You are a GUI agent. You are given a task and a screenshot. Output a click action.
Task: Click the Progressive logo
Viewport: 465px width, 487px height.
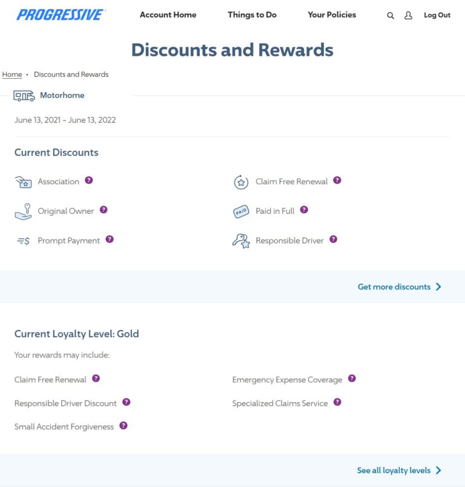(x=61, y=15)
